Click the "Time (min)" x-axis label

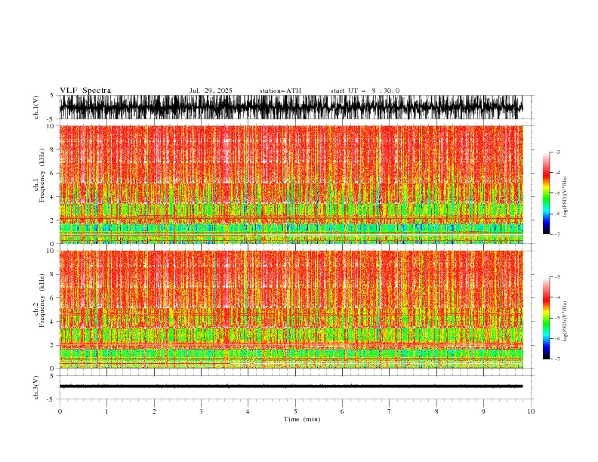pos(302,419)
